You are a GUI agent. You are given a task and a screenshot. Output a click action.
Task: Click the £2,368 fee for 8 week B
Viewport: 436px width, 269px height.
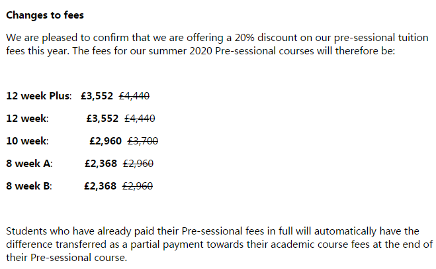click(101, 186)
